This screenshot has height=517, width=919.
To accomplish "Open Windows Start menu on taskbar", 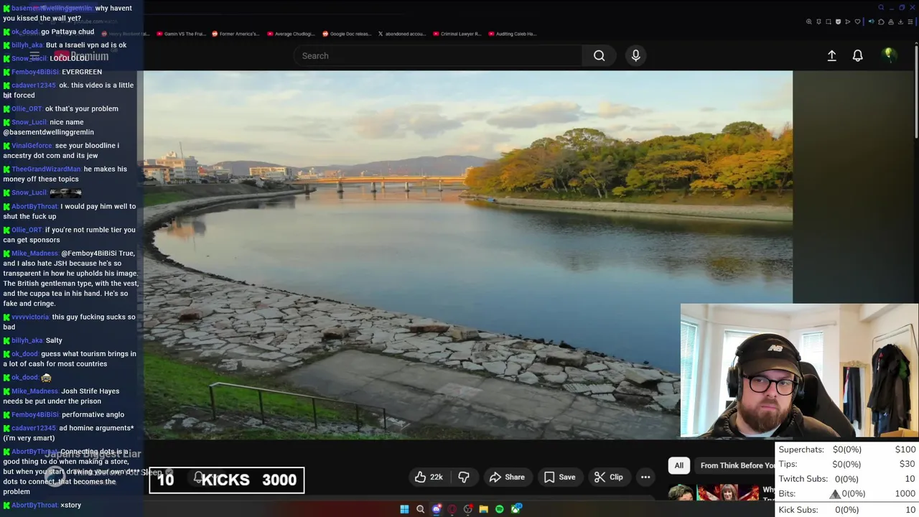I will (404, 509).
